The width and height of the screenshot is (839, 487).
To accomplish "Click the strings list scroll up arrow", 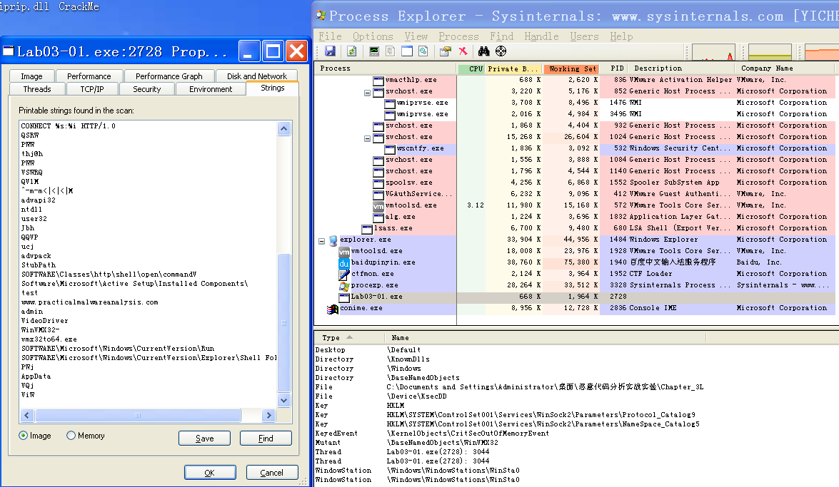I will click(x=283, y=128).
